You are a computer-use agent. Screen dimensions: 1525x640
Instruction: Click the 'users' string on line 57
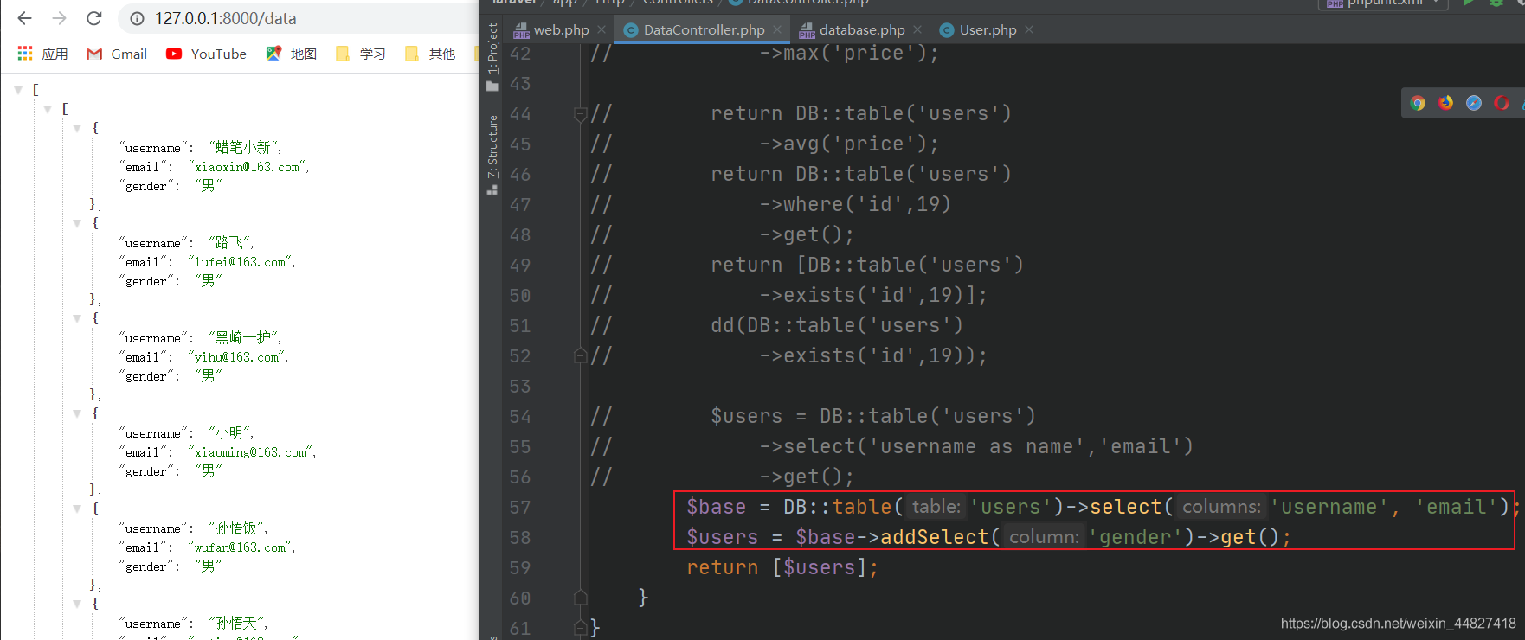[1016, 508]
